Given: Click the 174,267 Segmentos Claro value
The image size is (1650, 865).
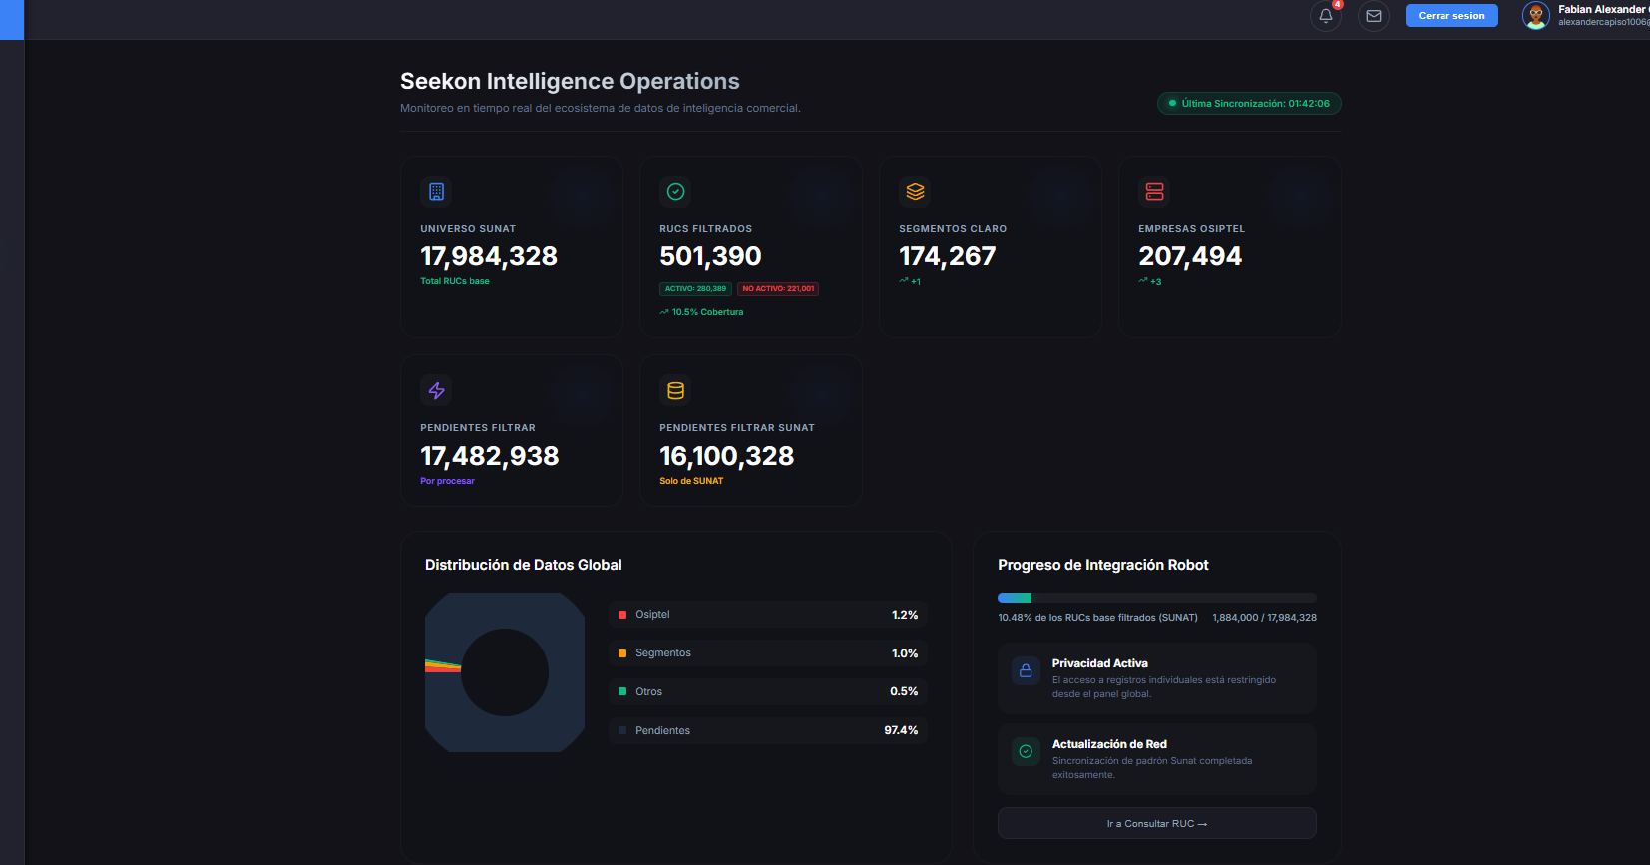Looking at the screenshot, I should pos(948,256).
